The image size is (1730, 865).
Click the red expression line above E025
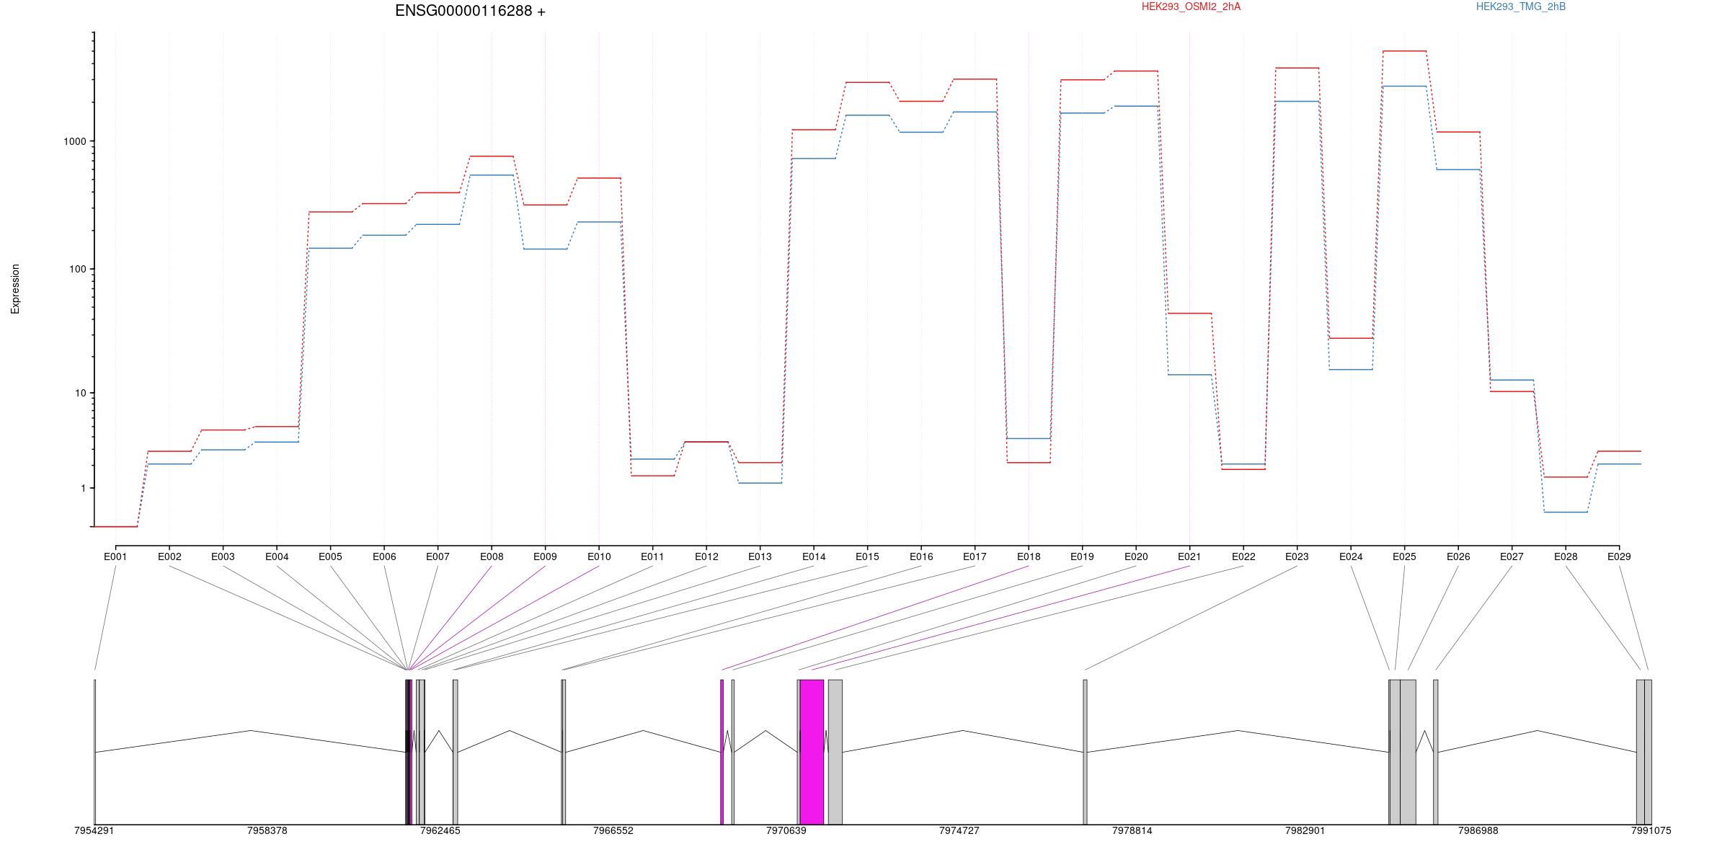[1404, 51]
